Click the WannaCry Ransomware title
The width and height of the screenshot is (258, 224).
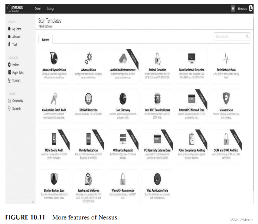[123, 190]
